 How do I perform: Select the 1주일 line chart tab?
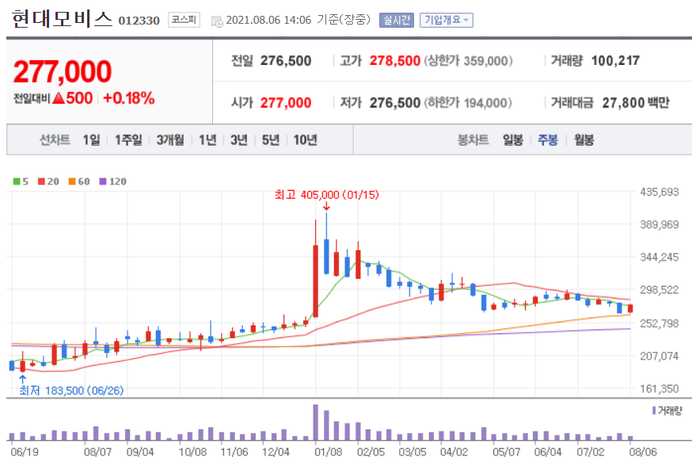click(x=128, y=140)
